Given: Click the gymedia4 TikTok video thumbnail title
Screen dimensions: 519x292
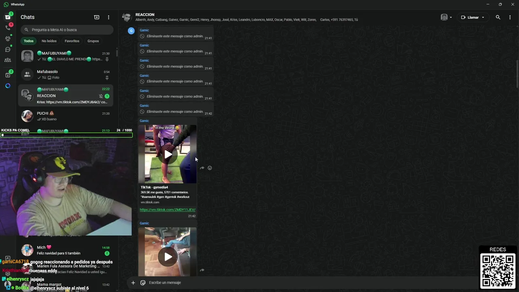Looking at the screenshot, I should (x=154, y=187).
